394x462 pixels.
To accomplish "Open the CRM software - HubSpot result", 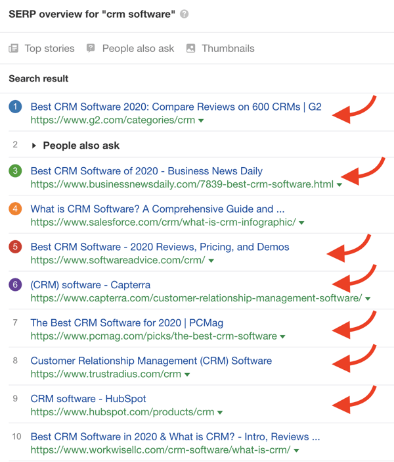I will click(x=88, y=399).
